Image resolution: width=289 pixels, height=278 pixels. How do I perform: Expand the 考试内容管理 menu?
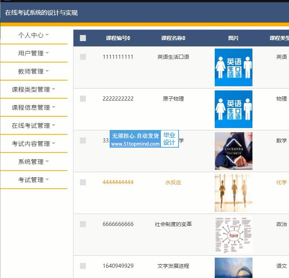[34, 144]
